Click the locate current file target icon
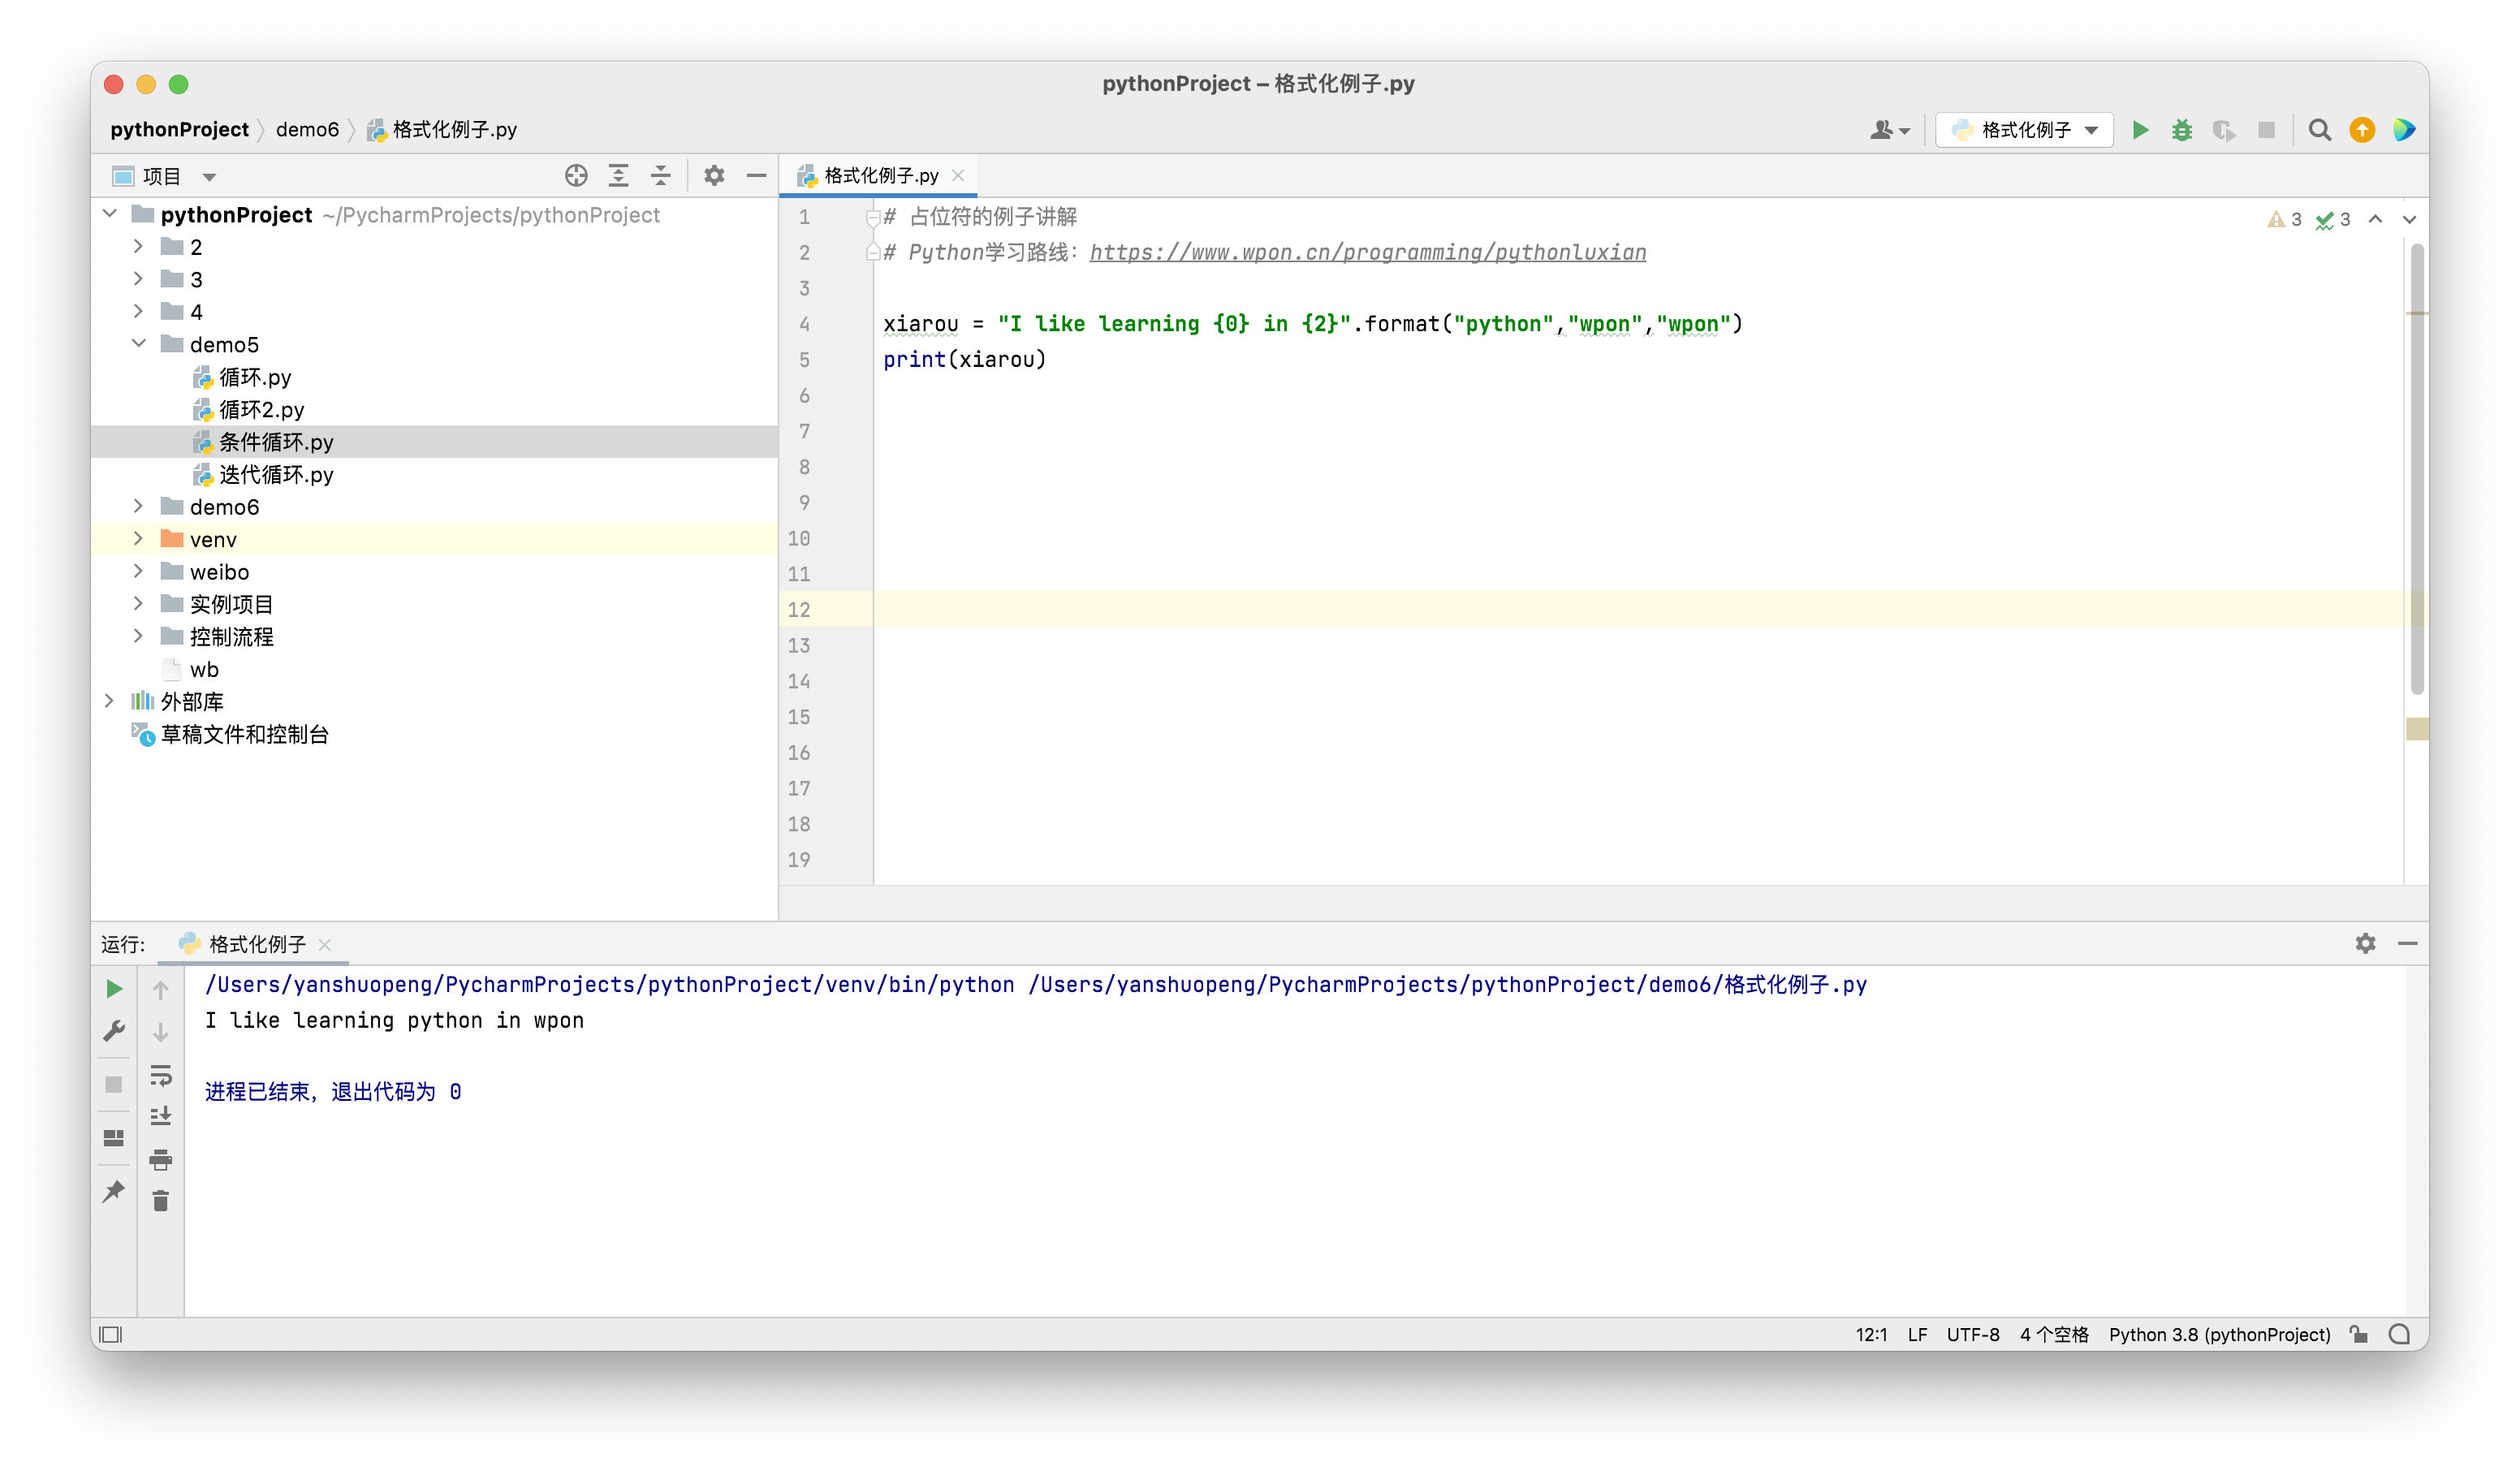Viewport: 2520px width, 1471px height. click(576, 176)
